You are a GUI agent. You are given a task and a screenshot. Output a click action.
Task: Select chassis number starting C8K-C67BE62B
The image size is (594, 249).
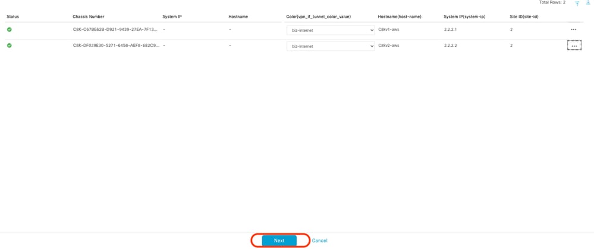pyautogui.click(x=117, y=30)
